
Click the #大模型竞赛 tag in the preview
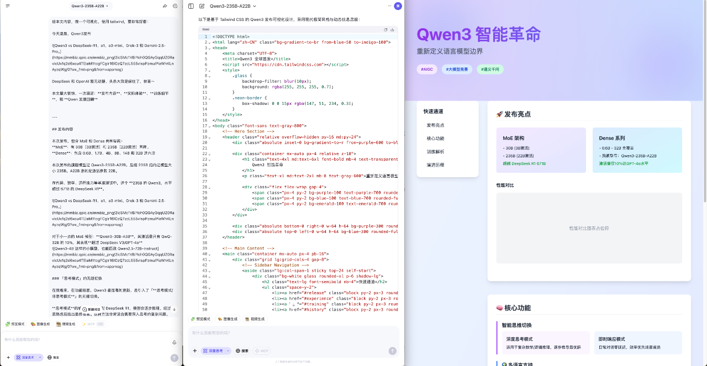pos(457,70)
